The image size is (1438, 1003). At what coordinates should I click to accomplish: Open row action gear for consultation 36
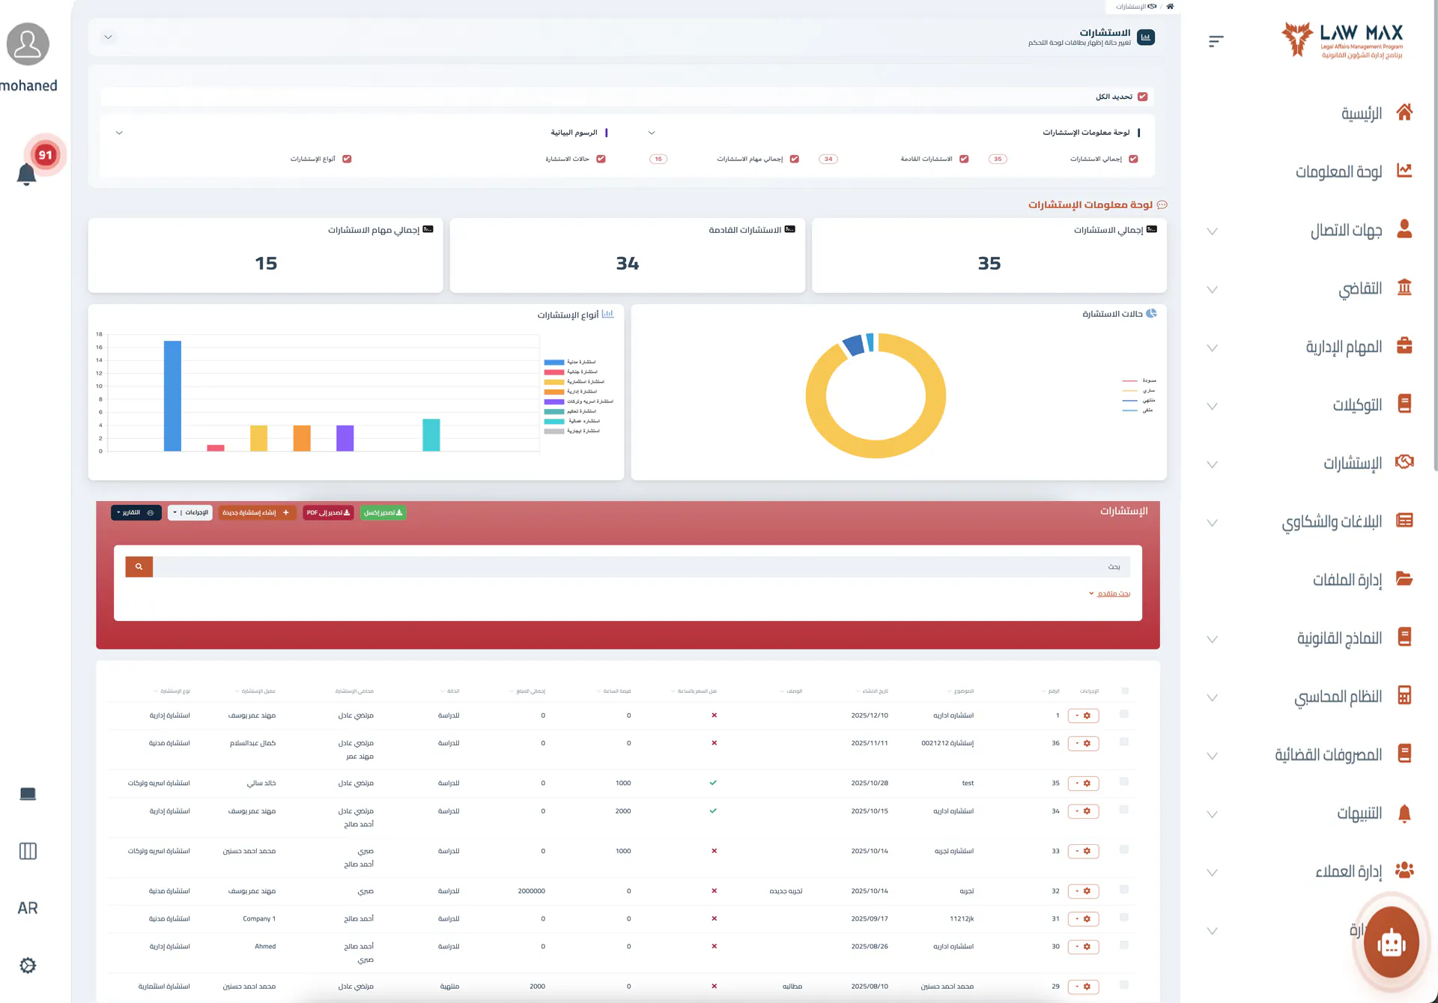pos(1083,743)
